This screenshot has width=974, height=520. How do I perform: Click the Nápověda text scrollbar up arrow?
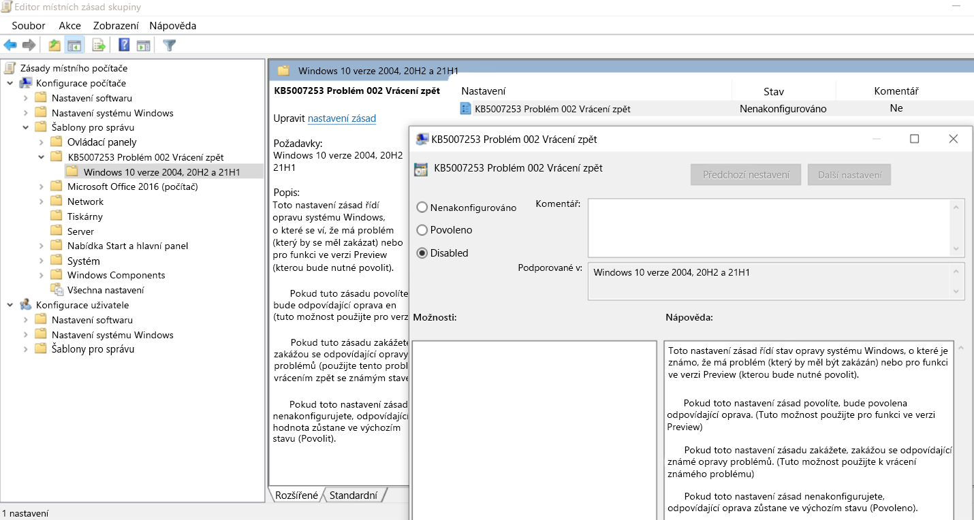[x=961, y=348]
